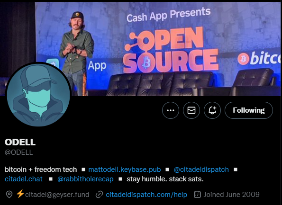Click the citadel@geyser.fund location text
Screen dimensions: 282x205
coord(57,195)
